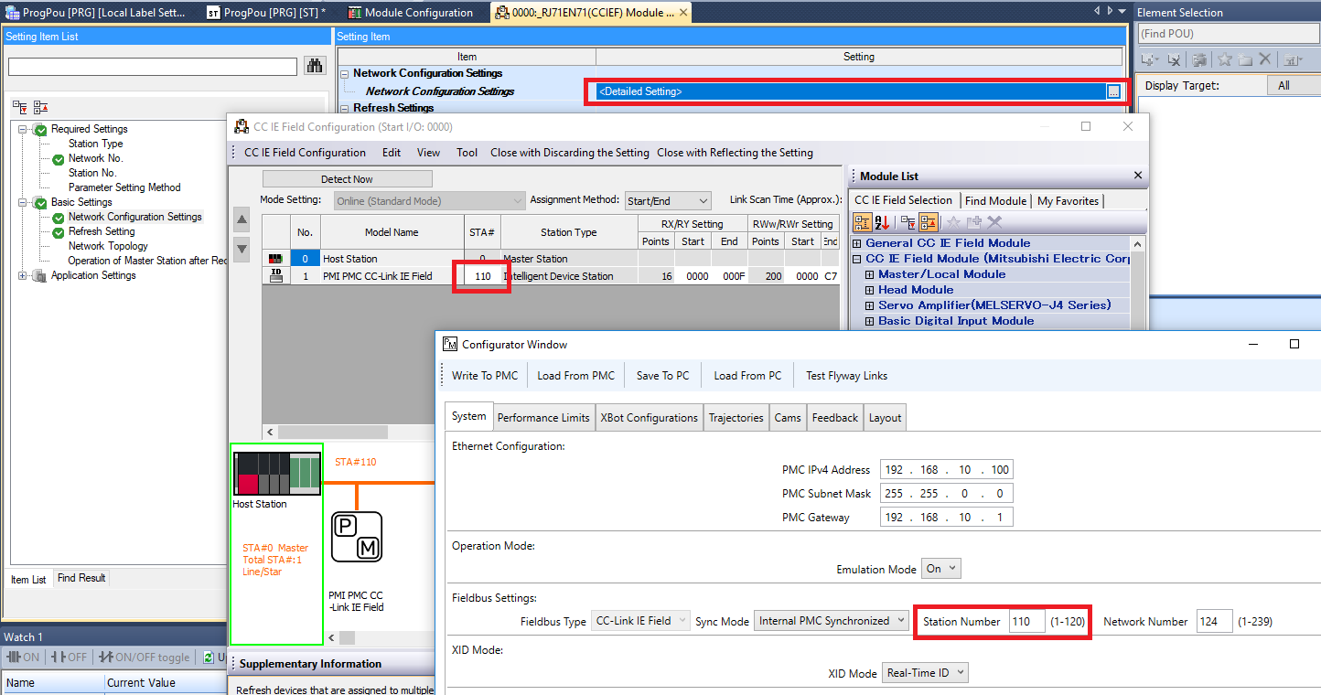Select the Host Station rack graphic

277,474
